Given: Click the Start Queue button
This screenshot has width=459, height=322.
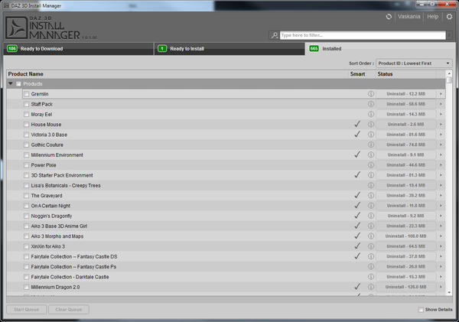Looking at the screenshot, I should click(x=26, y=310).
